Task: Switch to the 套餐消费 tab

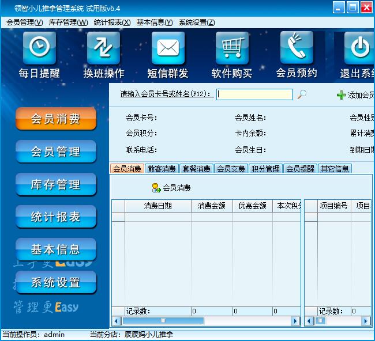Action: (196, 169)
